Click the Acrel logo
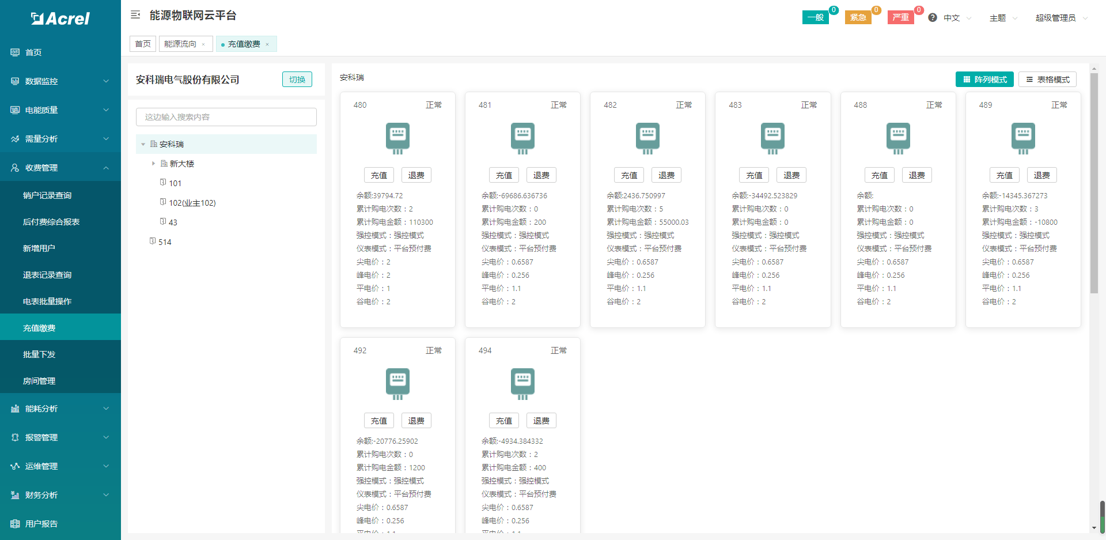1106x540 pixels. [x=60, y=18]
